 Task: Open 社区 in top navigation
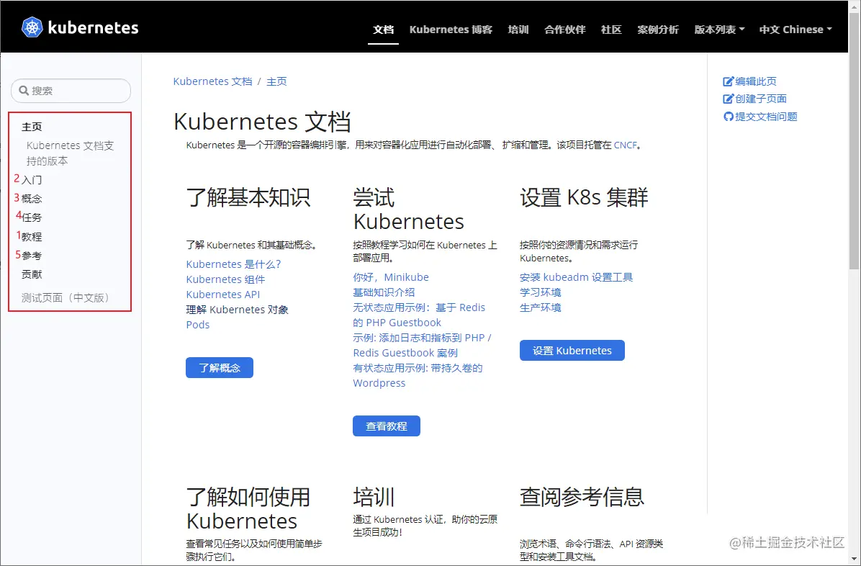(x=611, y=30)
